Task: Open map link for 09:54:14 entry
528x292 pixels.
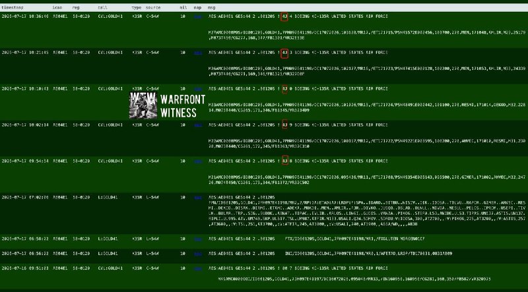Action: pyautogui.click(x=198, y=161)
